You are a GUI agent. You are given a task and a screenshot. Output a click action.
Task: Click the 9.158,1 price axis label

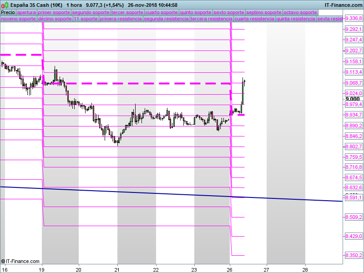tap(354, 61)
